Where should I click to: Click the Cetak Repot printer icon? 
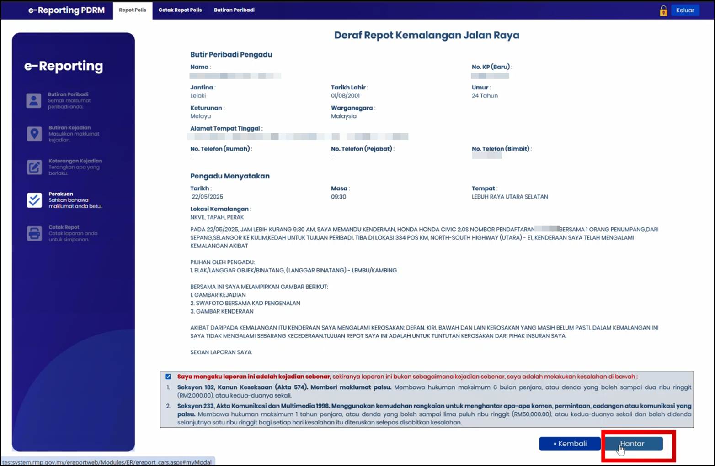point(34,233)
